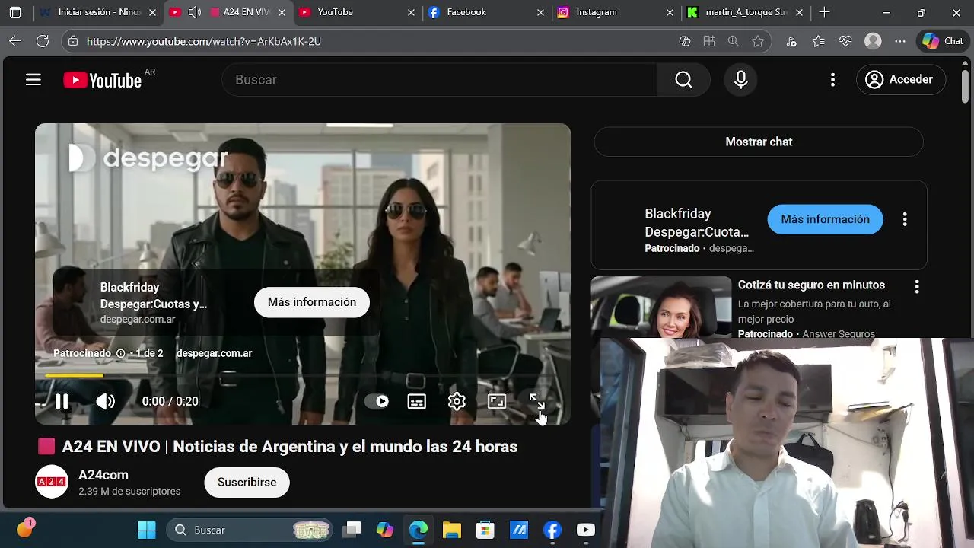974x548 pixels.
Task: Close the YouTube tab
Action: pyautogui.click(x=412, y=13)
